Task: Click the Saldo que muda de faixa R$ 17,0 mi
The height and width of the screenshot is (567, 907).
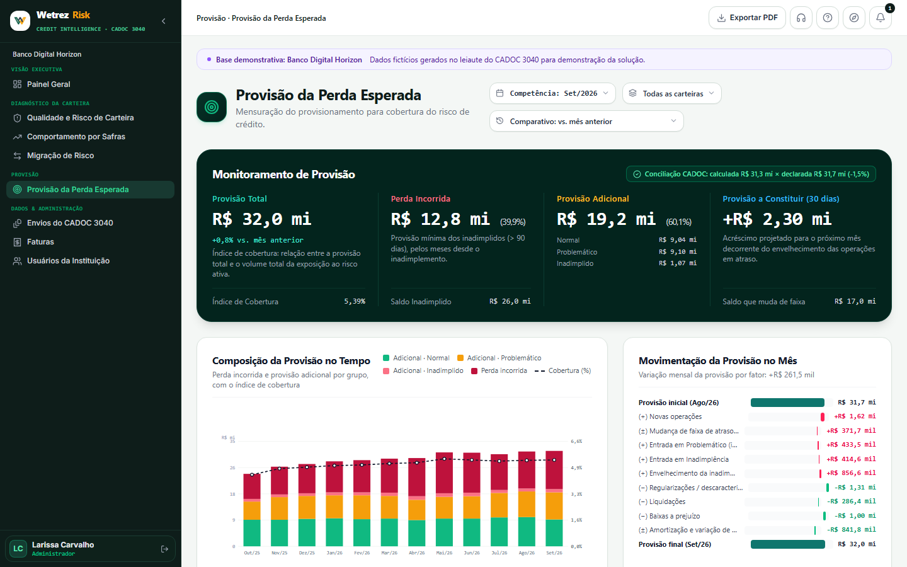Action: click(x=855, y=302)
